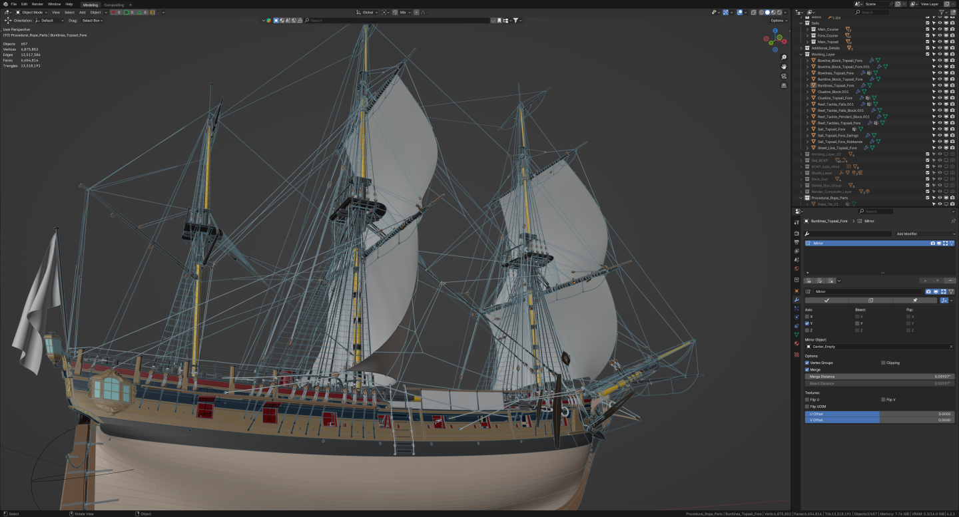Click the outliner search field
The height and width of the screenshot is (517, 959).
[x=873, y=12]
